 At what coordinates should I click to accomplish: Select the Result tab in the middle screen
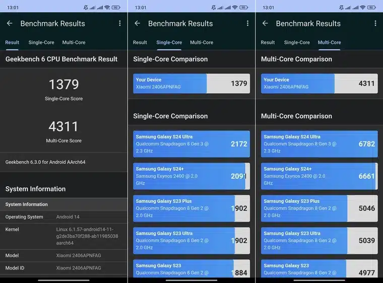[x=140, y=42]
